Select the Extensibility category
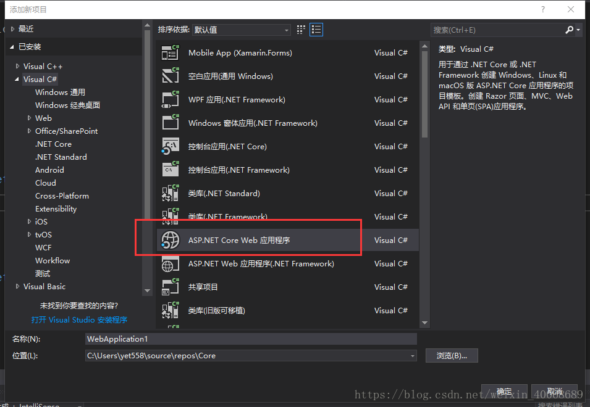Image resolution: width=590 pixels, height=407 pixels. coord(56,209)
